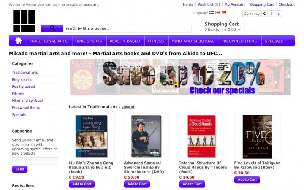
Task: Open the Five Levels of Taijiquan cover thumbnail
Action: click(x=257, y=137)
